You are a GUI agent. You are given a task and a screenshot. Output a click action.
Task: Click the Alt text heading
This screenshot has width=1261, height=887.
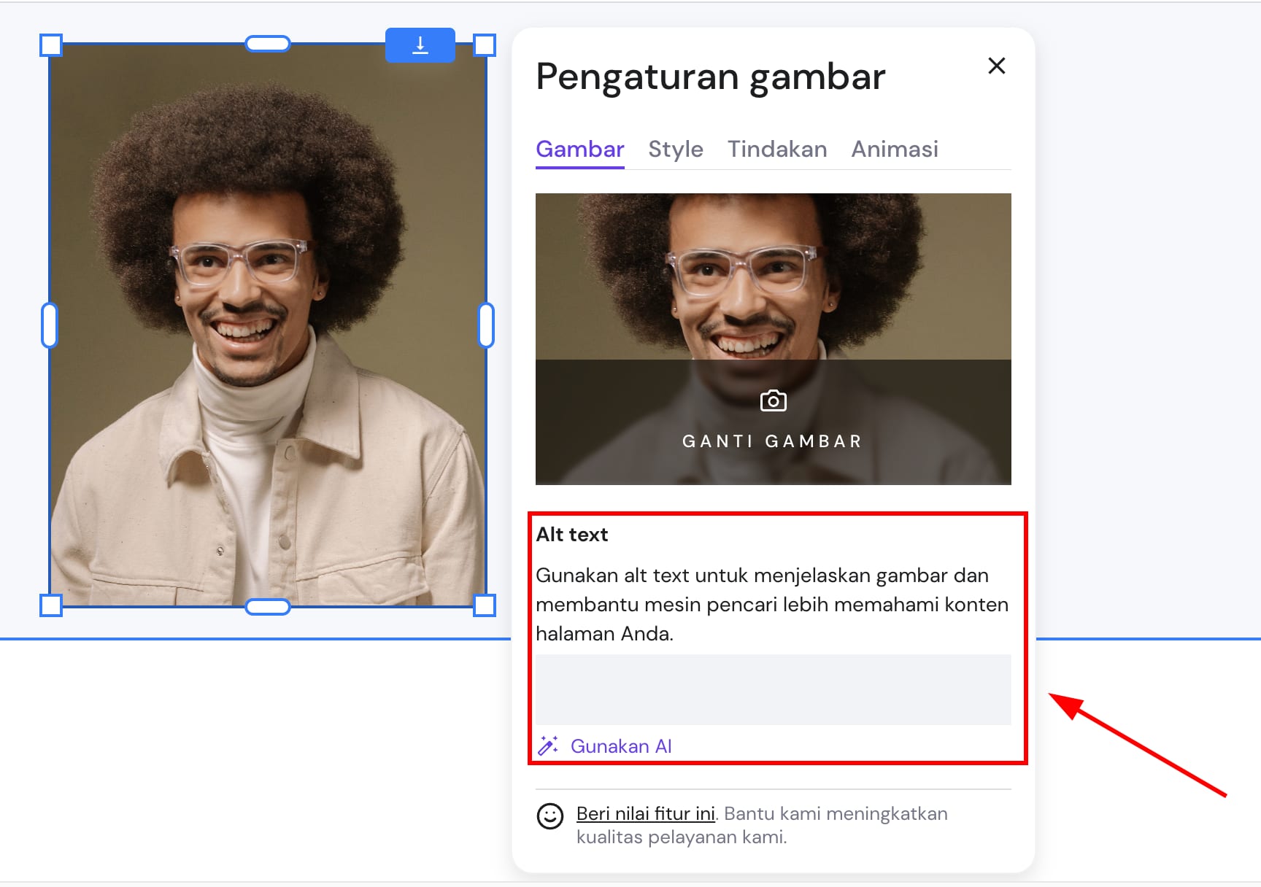click(x=572, y=535)
